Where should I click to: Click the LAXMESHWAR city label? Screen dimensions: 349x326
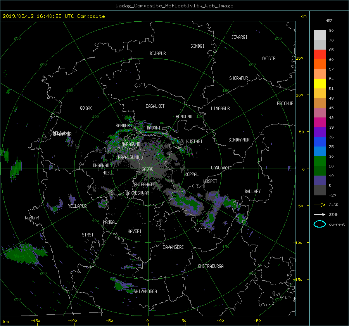(137, 193)
